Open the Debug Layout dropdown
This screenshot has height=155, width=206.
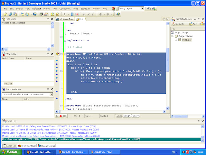click(142, 9)
